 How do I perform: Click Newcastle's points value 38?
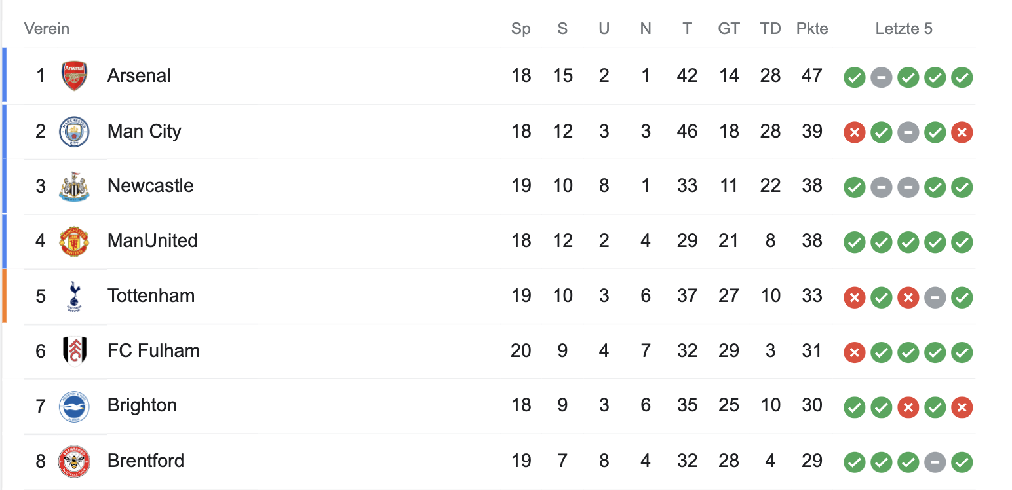(x=811, y=186)
